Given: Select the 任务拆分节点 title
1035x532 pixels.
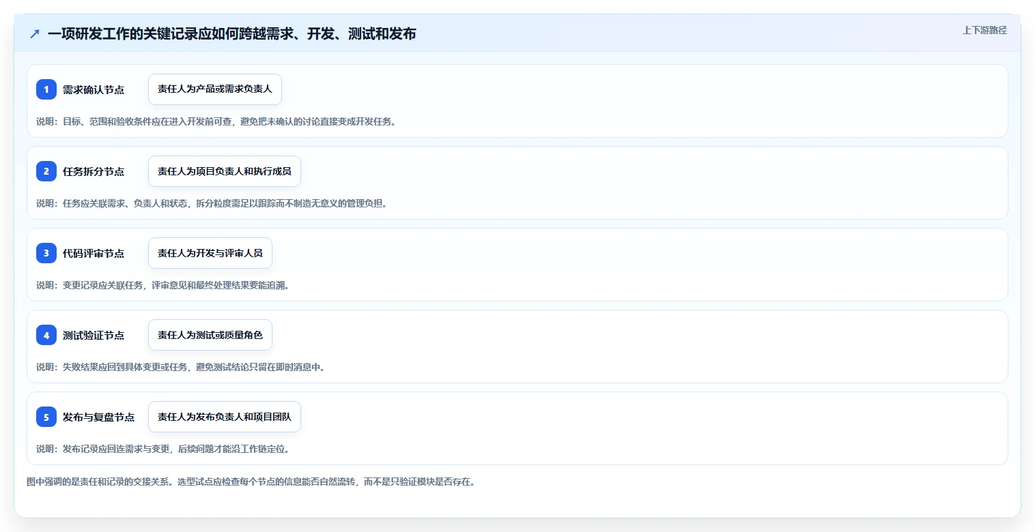Looking at the screenshot, I should (94, 171).
